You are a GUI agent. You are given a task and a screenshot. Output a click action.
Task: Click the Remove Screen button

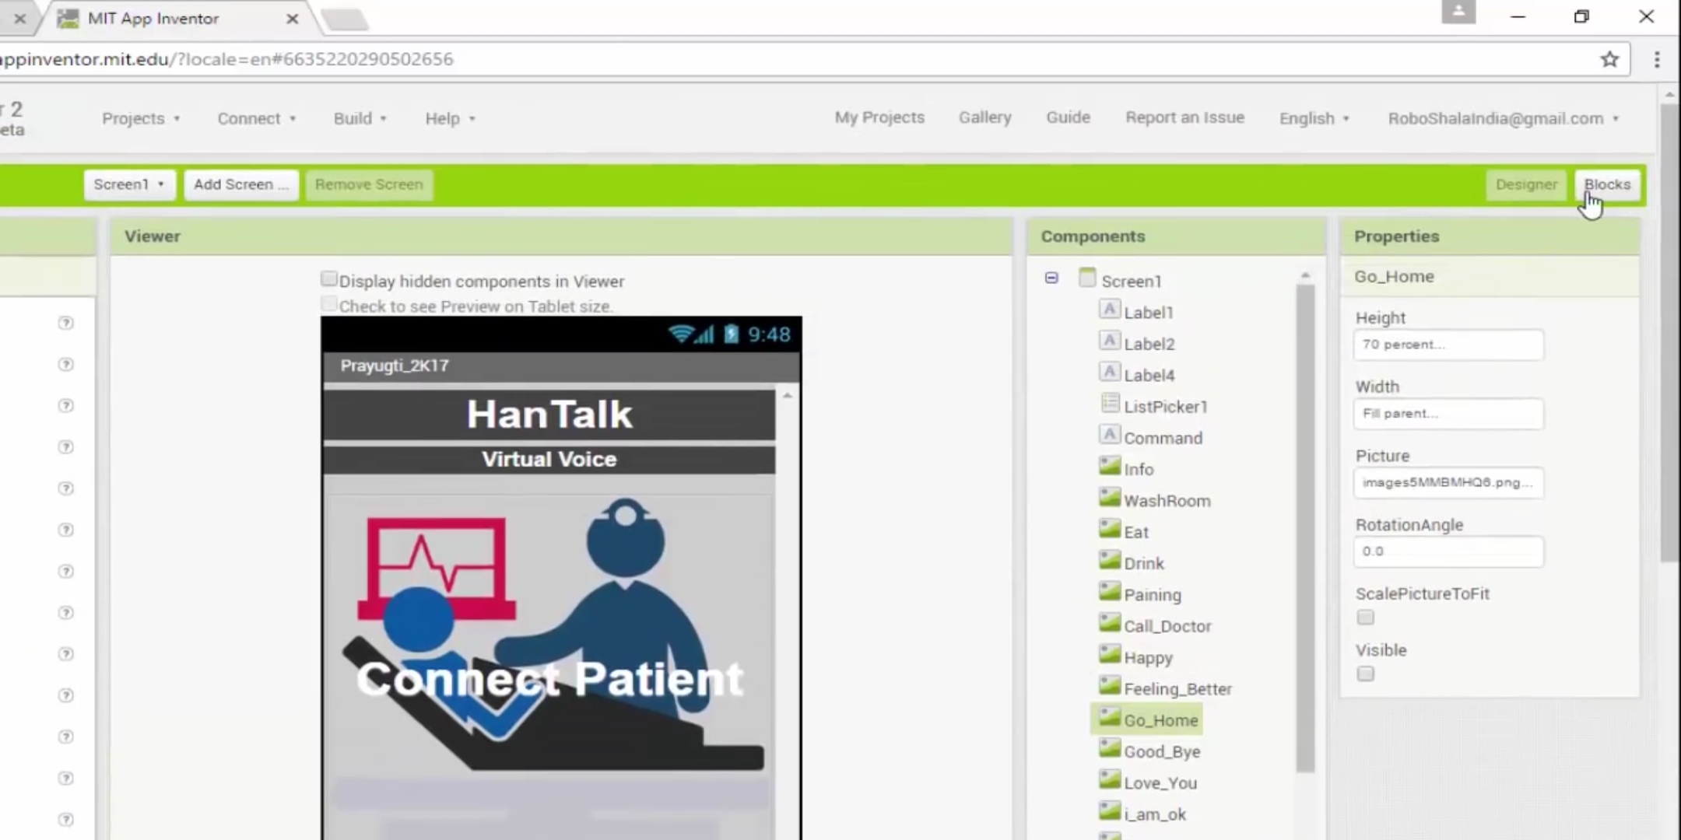(369, 184)
